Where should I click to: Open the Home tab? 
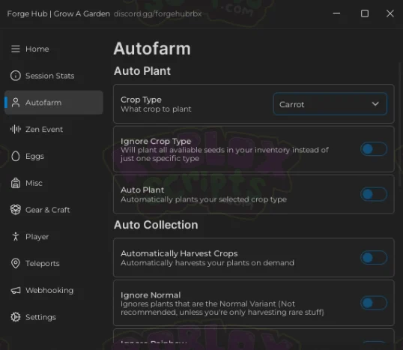pos(54,49)
